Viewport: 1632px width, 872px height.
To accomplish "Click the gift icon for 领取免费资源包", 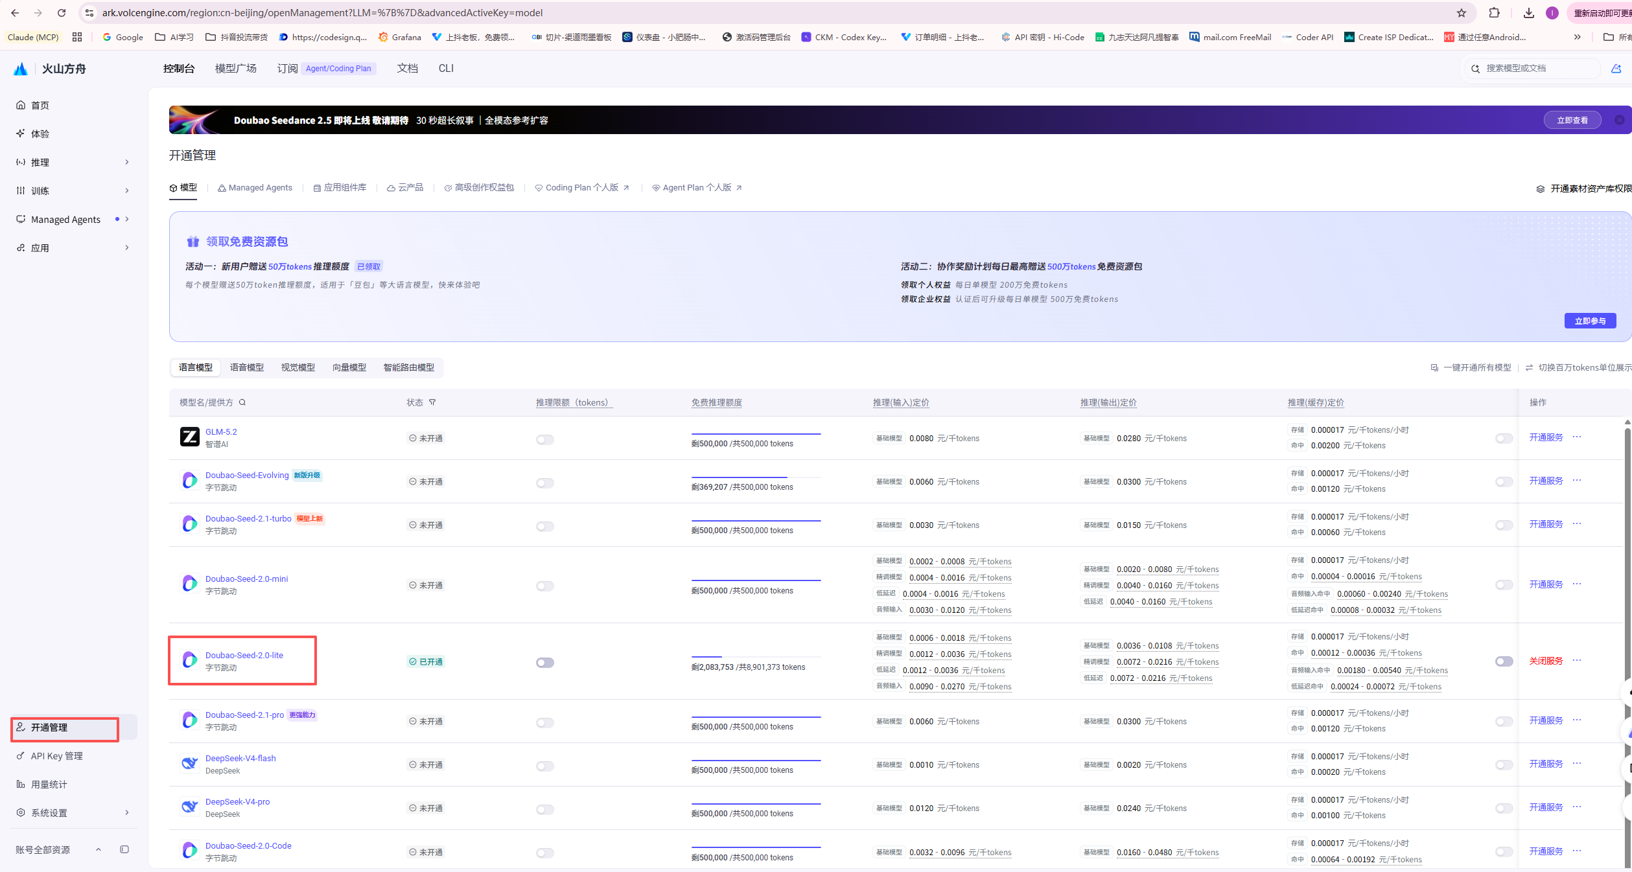I will tap(193, 242).
